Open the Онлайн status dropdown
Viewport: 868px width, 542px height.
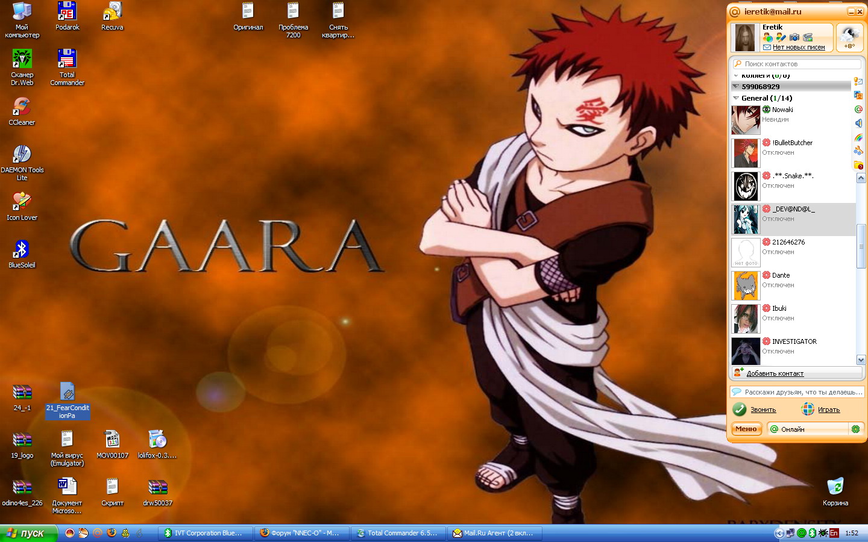(808, 429)
